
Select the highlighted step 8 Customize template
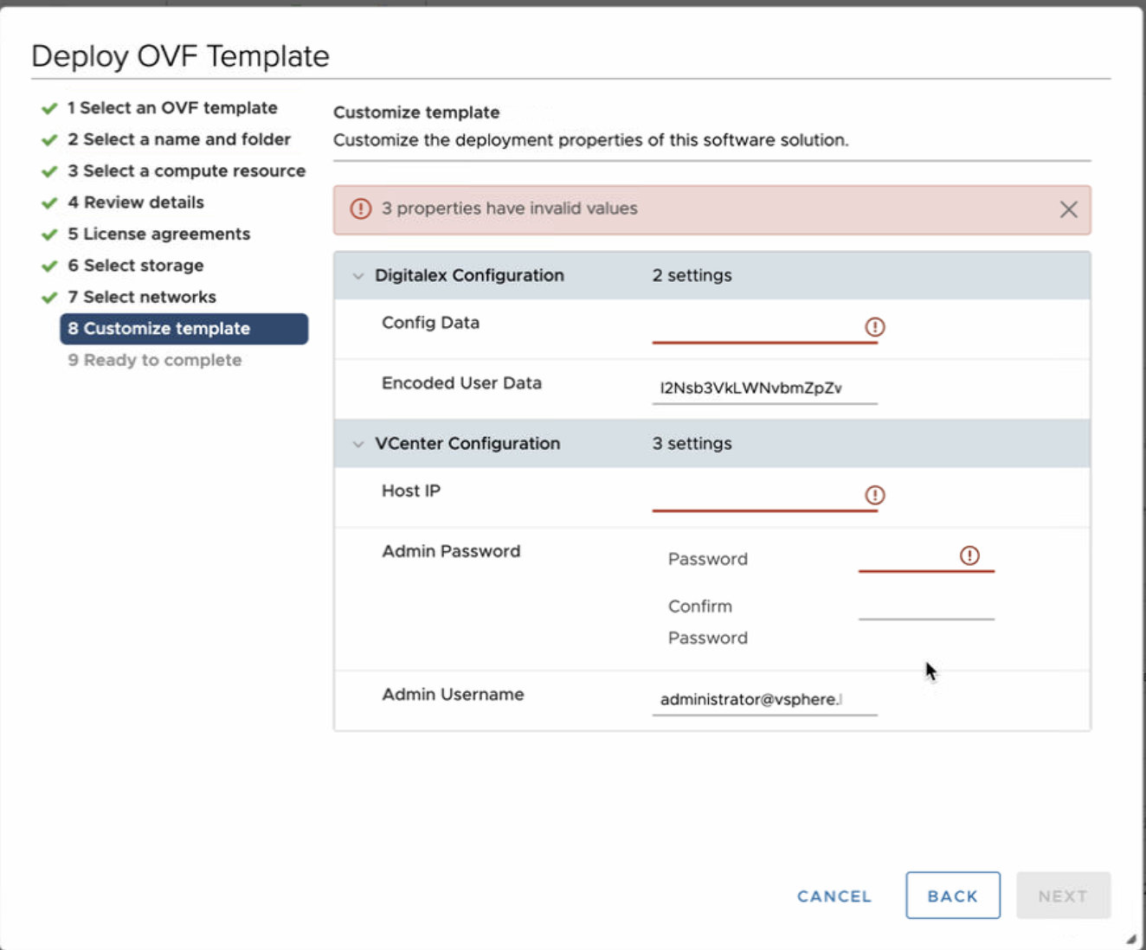coord(183,329)
